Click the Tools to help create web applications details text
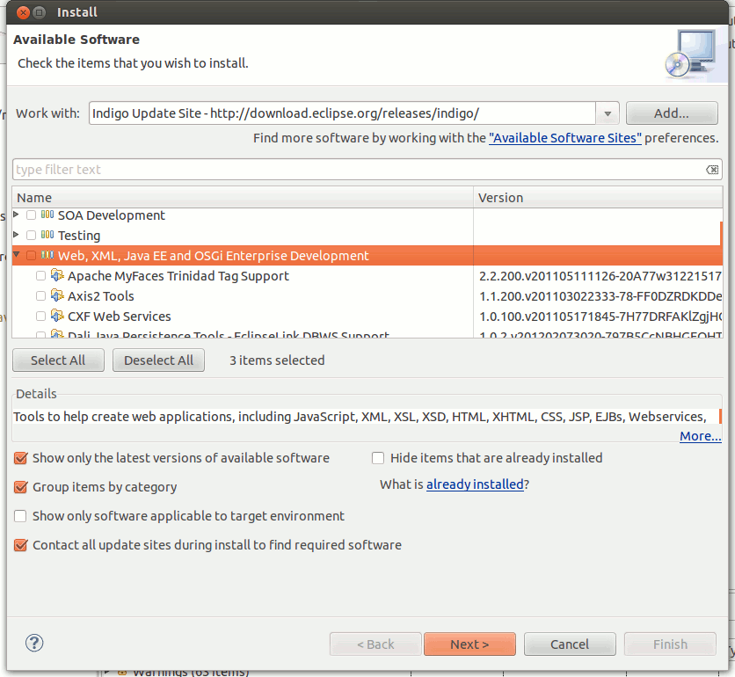The image size is (735, 677). pyautogui.click(x=360, y=417)
